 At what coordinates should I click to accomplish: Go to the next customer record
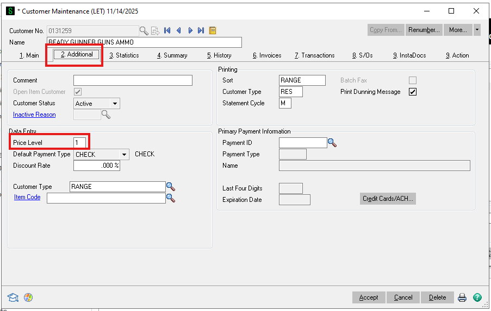click(190, 30)
